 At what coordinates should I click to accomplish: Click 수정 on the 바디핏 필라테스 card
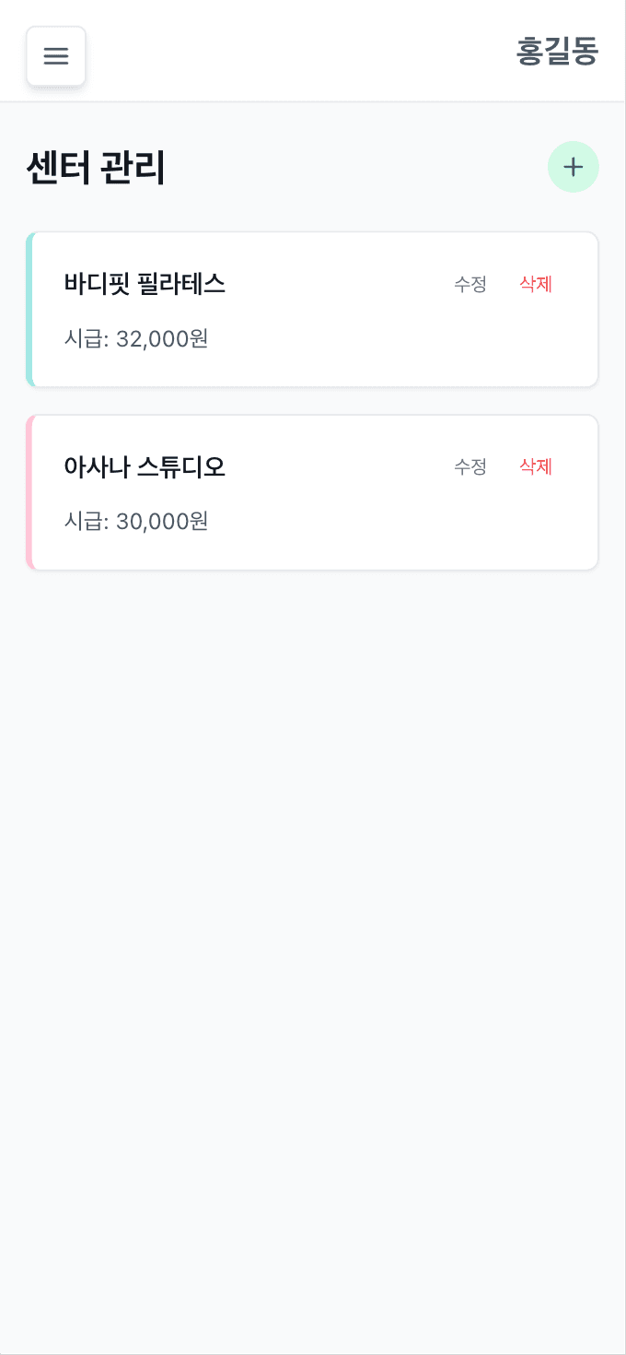470,285
